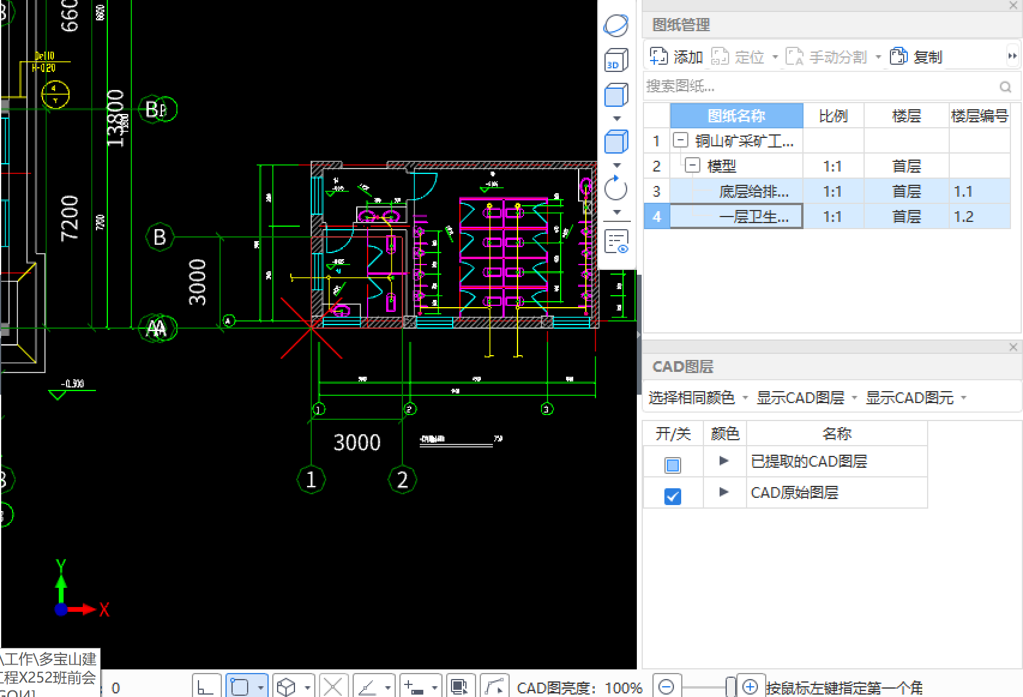Expand CAD原始图层 row arrow
The height and width of the screenshot is (697, 1023).
tap(724, 492)
